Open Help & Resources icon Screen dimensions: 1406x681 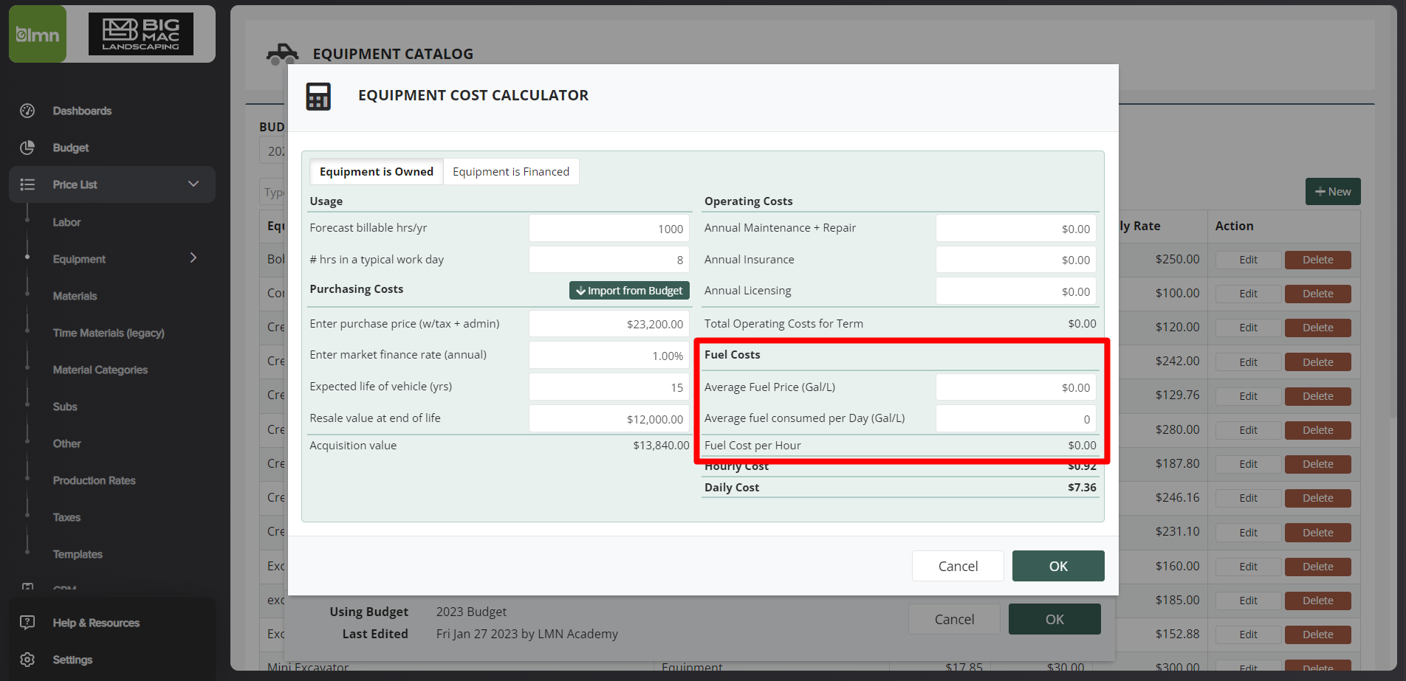point(27,623)
